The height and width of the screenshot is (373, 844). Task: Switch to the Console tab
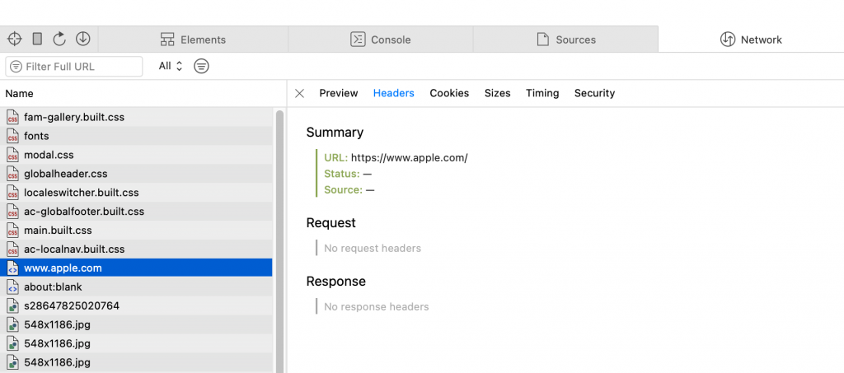click(381, 40)
